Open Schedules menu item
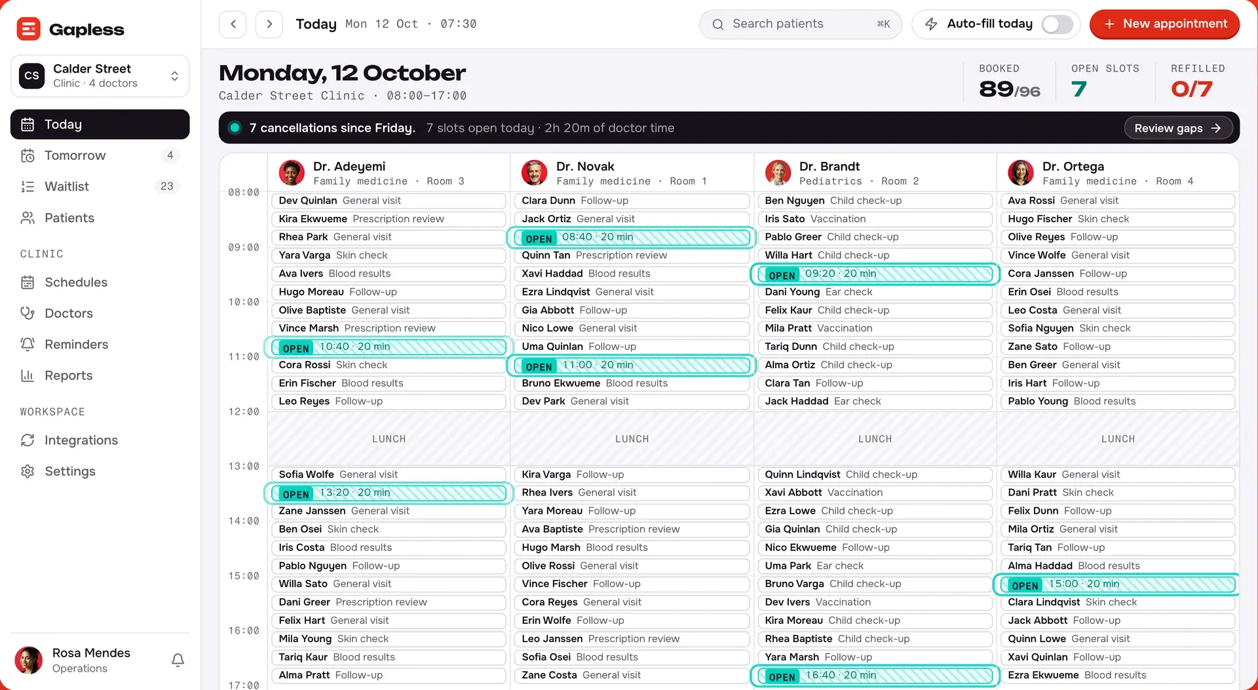1258x690 pixels. [x=100, y=282]
